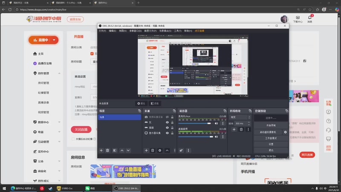Copy room number with icon beside 9764311
341x192 pixels.
click(305, 61)
